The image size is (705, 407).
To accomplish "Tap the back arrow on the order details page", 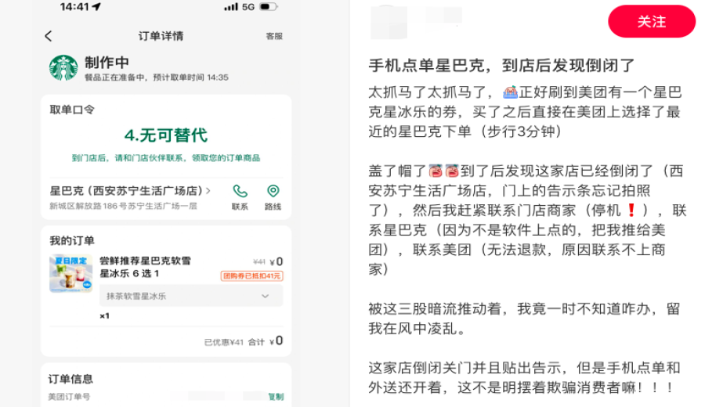I will click(x=49, y=36).
